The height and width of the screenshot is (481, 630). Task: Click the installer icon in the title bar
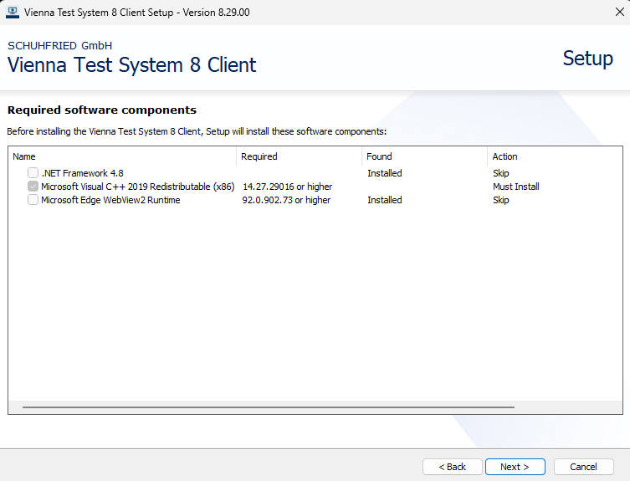pos(12,12)
